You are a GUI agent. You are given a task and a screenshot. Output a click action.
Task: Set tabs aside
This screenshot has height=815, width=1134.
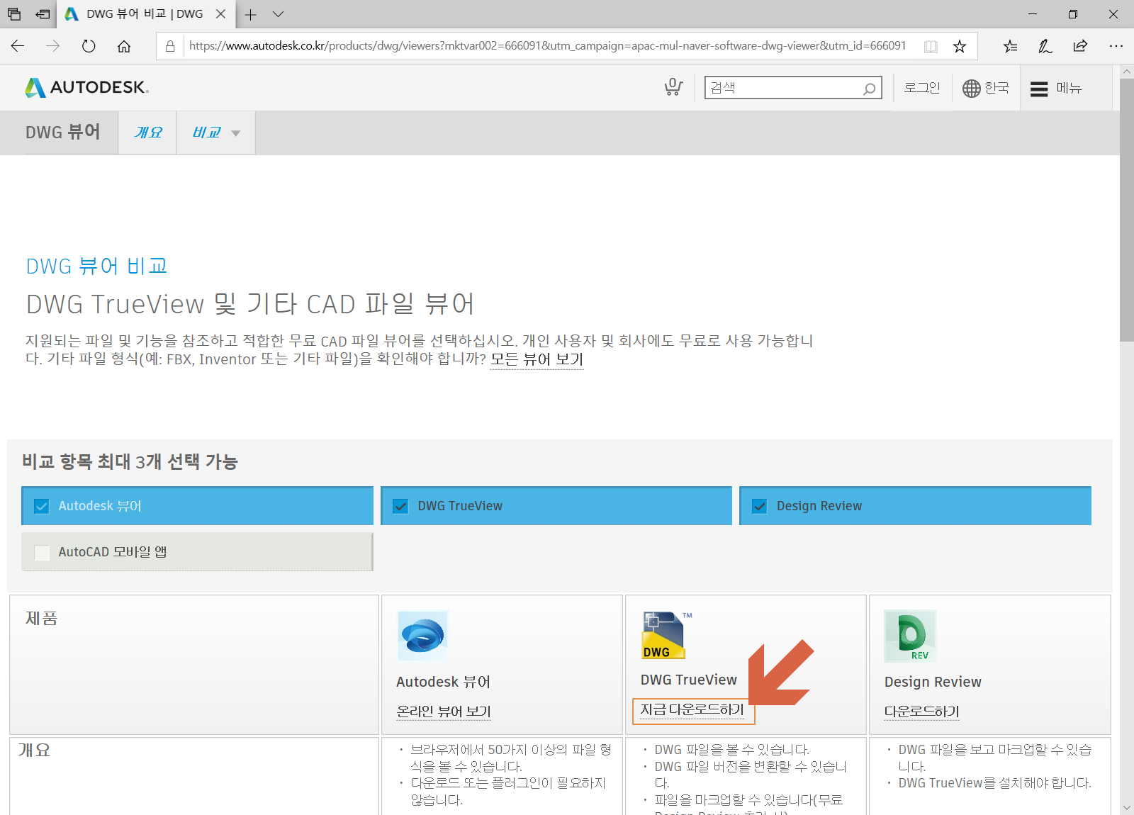(43, 14)
